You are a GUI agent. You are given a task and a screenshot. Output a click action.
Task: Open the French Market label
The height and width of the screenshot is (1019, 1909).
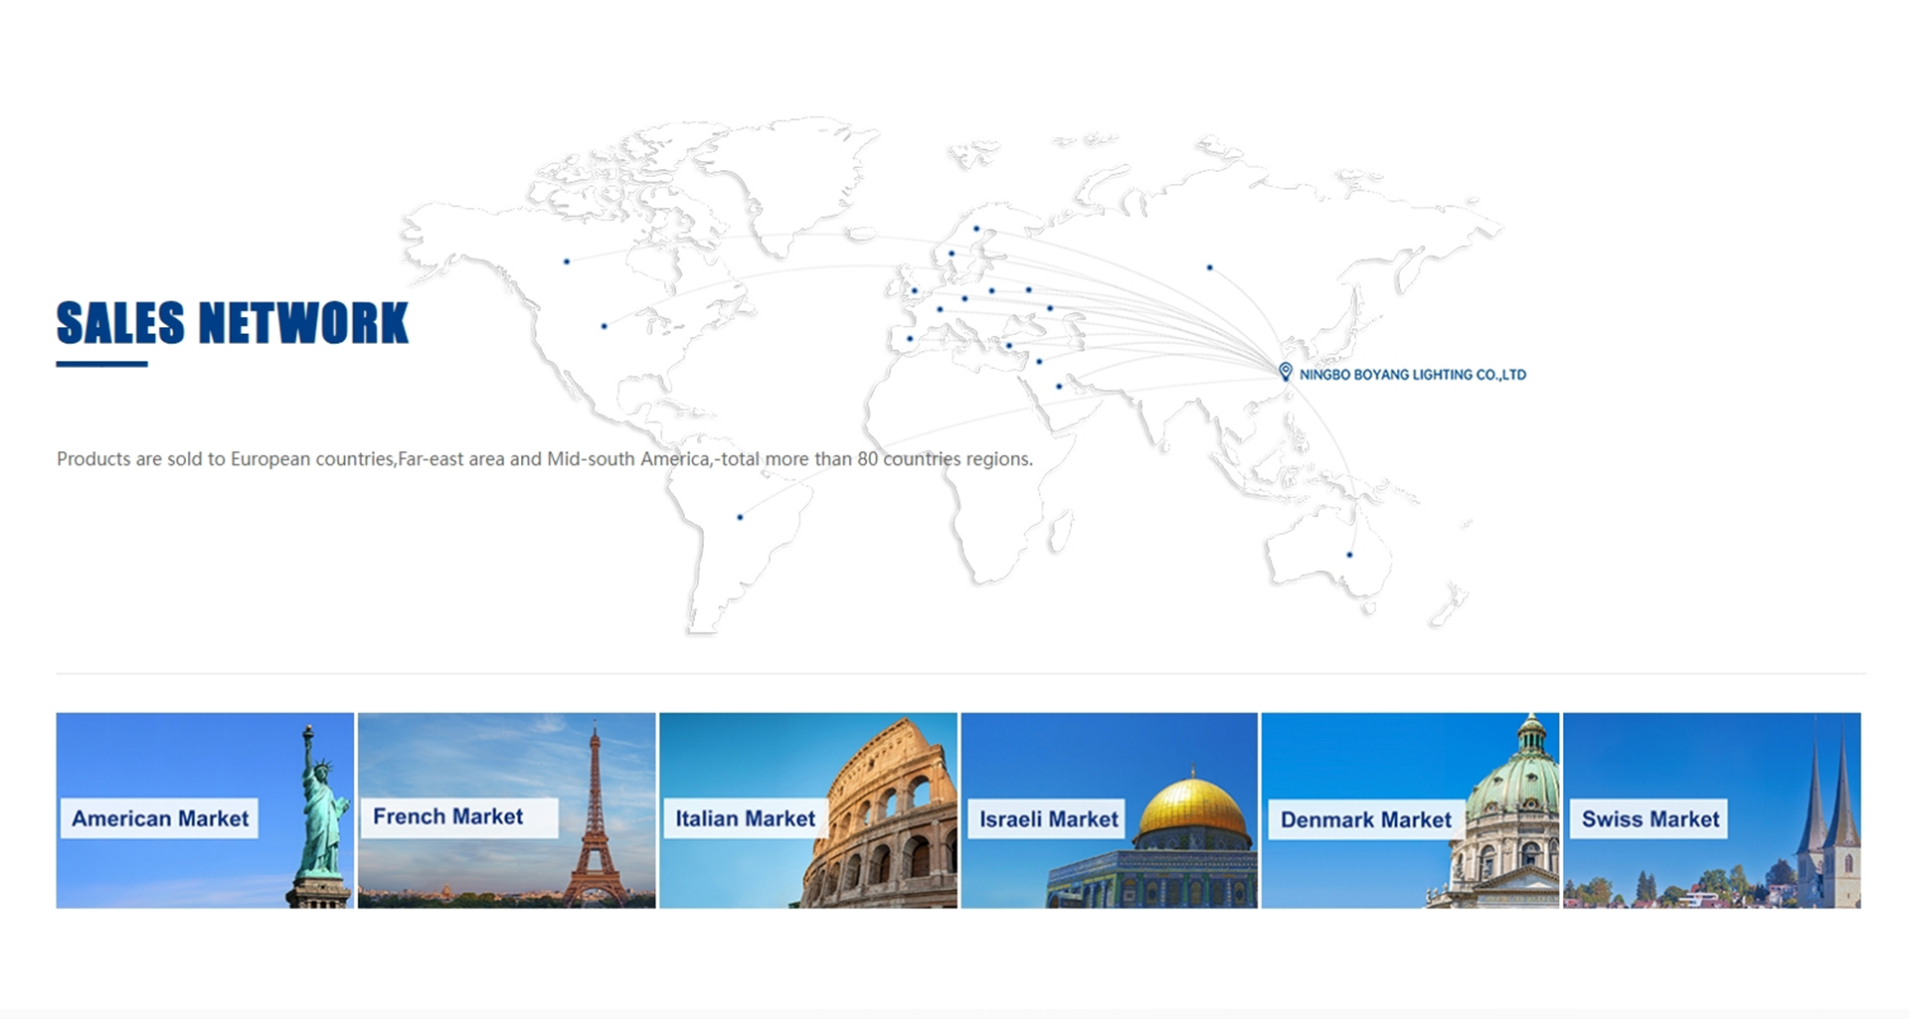tap(448, 816)
